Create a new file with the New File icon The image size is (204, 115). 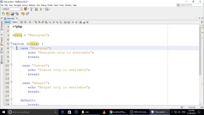tap(4, 14)
